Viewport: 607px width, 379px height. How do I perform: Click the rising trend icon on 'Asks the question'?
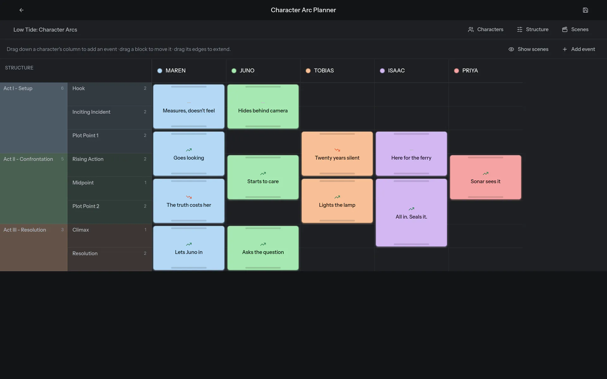pyautogui.click(x=263, y=244)
